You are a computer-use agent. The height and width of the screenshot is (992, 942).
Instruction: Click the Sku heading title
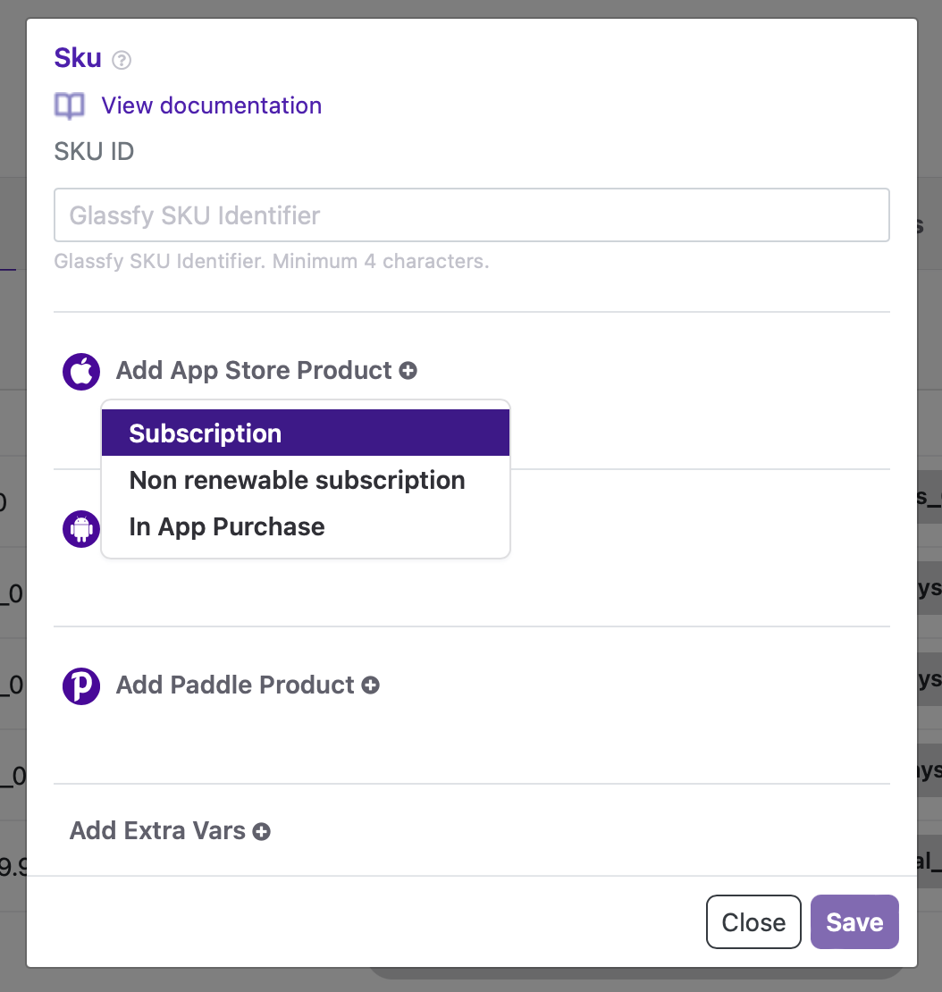[78, 57]
